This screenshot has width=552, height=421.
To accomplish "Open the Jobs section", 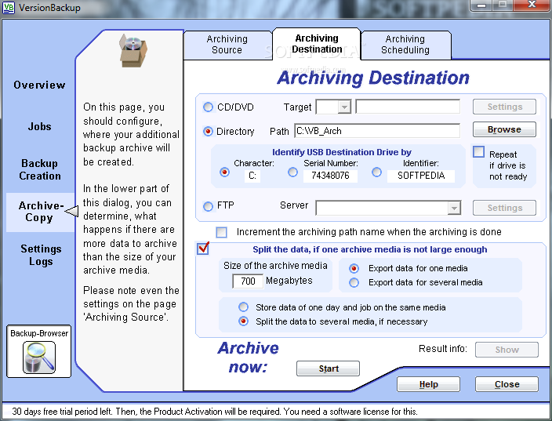I will click(39, 126).
